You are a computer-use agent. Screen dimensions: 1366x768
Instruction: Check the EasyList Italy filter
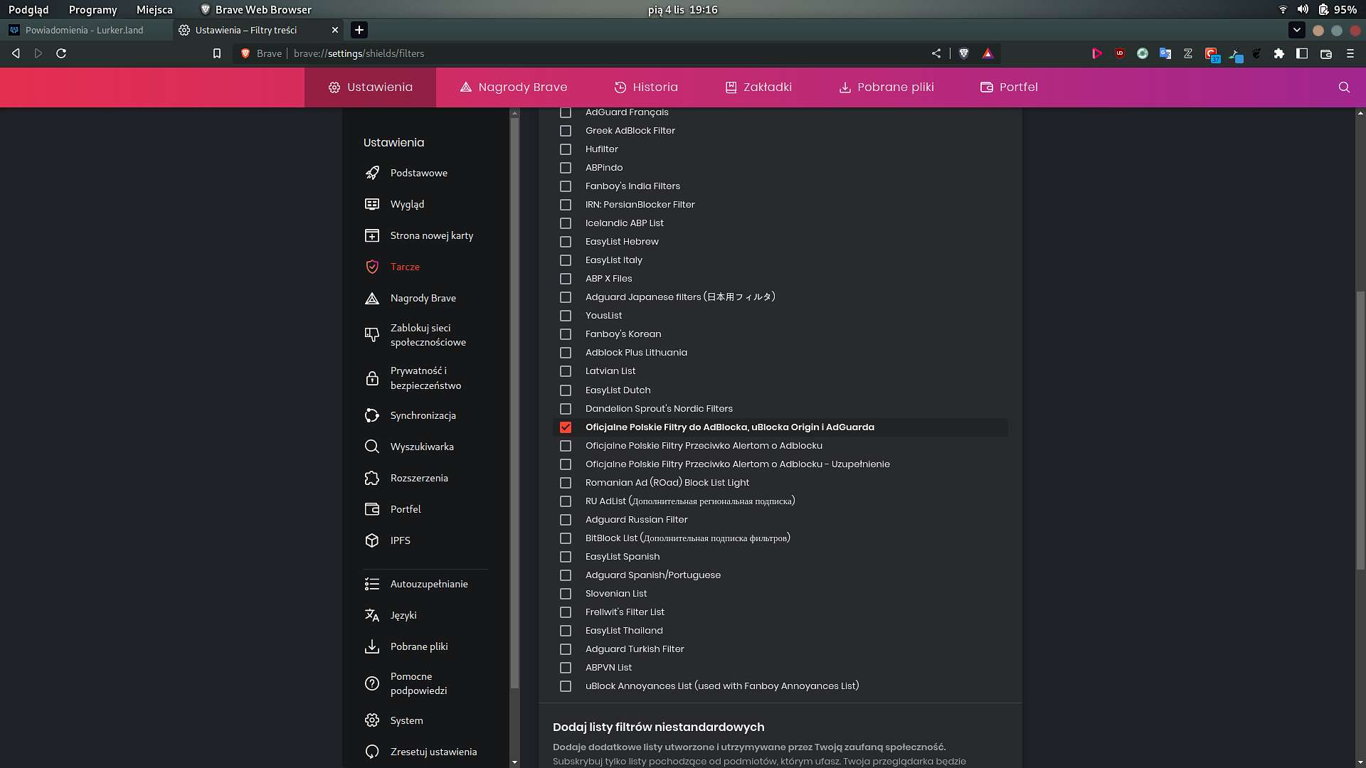point(566,260)
